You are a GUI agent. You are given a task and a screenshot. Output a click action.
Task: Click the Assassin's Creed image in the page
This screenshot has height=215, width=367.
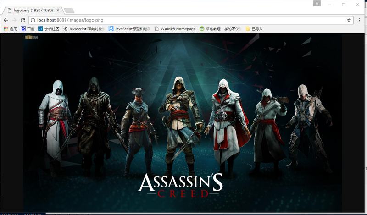click(x=183, y=123)
